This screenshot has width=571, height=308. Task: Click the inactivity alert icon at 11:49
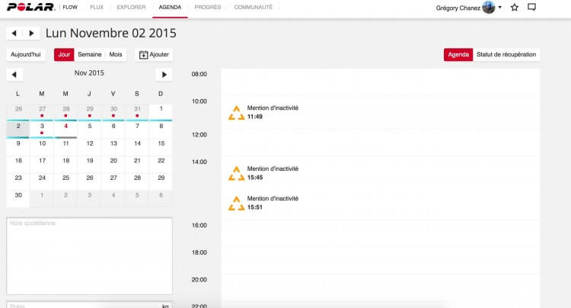click(x=237, y=112)
